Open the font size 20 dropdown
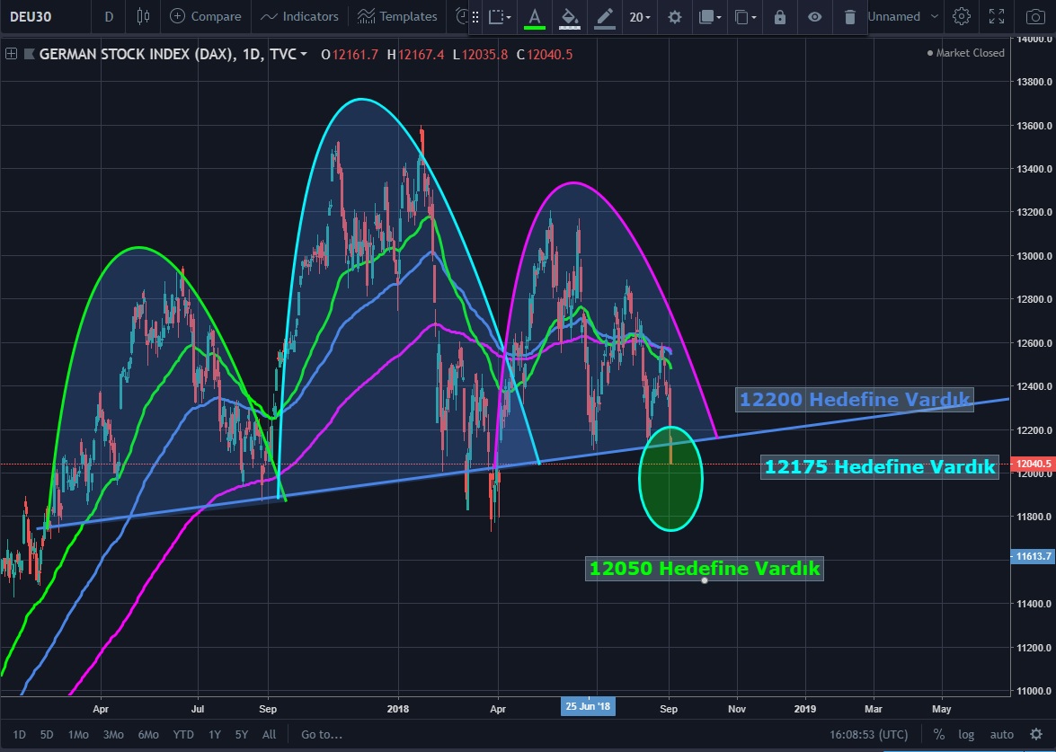 641,16
